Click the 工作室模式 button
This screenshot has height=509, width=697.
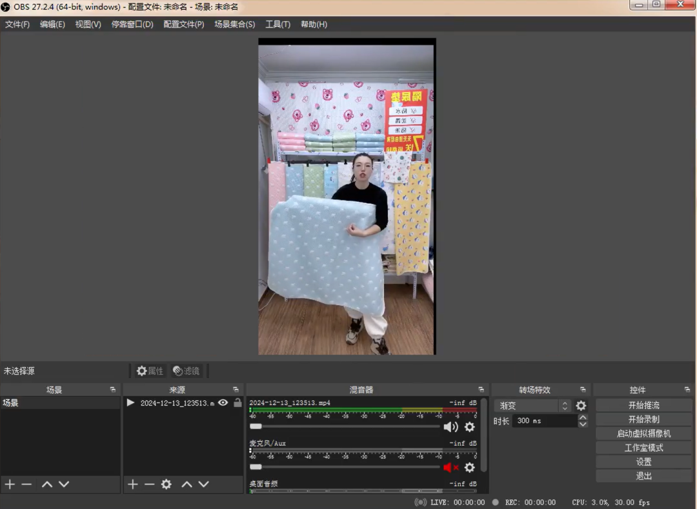point(643,448)
